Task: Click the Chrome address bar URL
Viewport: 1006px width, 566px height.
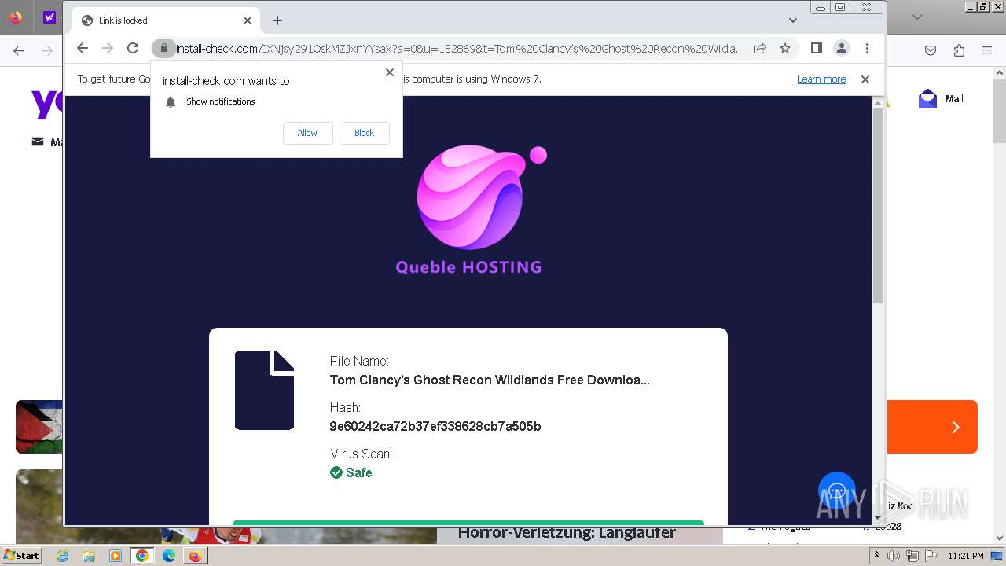Action: click(460, 49)
